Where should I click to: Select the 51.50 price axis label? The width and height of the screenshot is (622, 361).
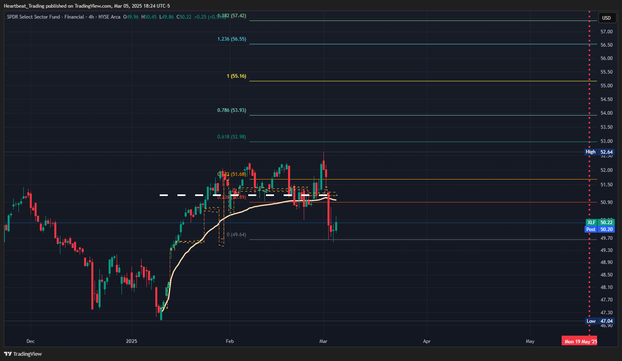pos(607,185)
